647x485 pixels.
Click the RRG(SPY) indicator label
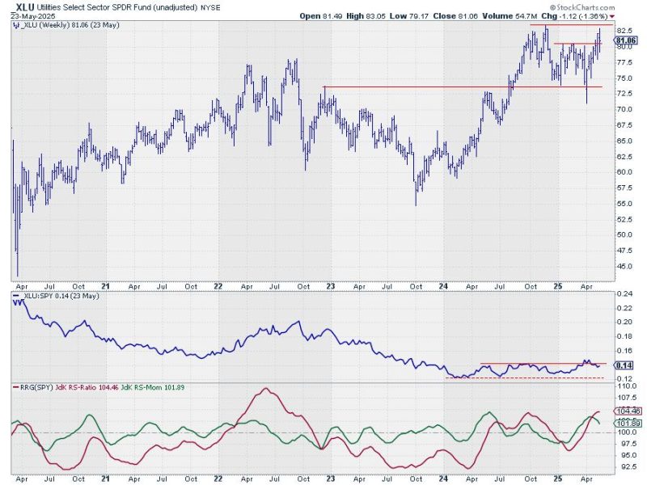coord(37,388)
